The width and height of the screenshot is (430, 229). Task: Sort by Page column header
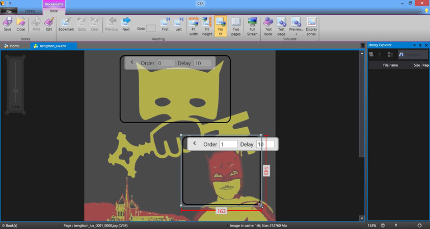click(425, 65)
